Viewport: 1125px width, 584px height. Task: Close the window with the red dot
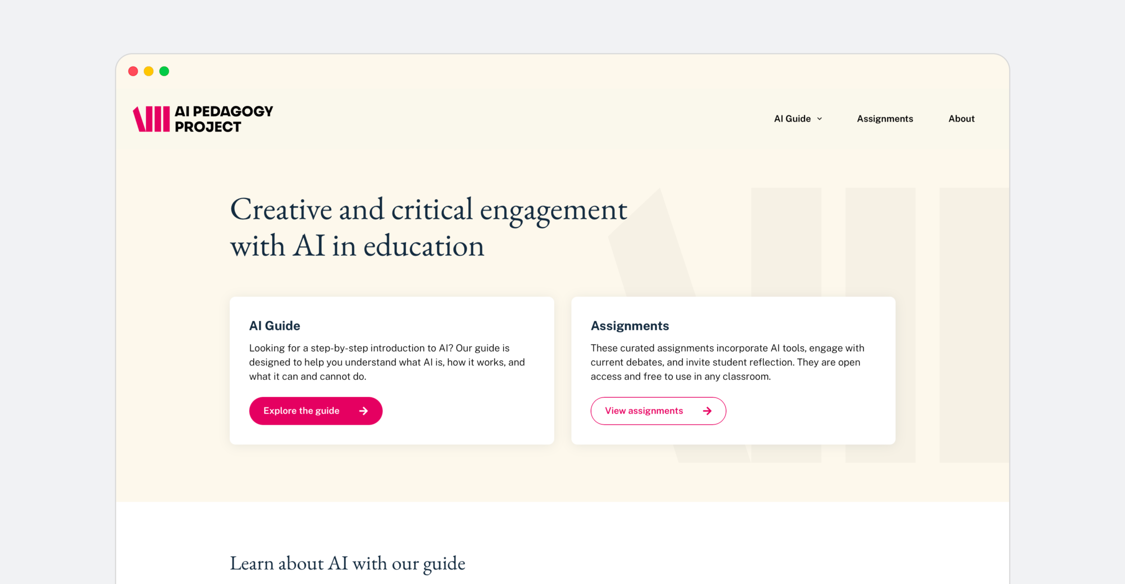point(133,71)
